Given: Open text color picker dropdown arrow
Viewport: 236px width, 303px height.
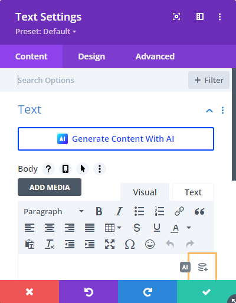Looking at the screenshot, I should point(189,228).
